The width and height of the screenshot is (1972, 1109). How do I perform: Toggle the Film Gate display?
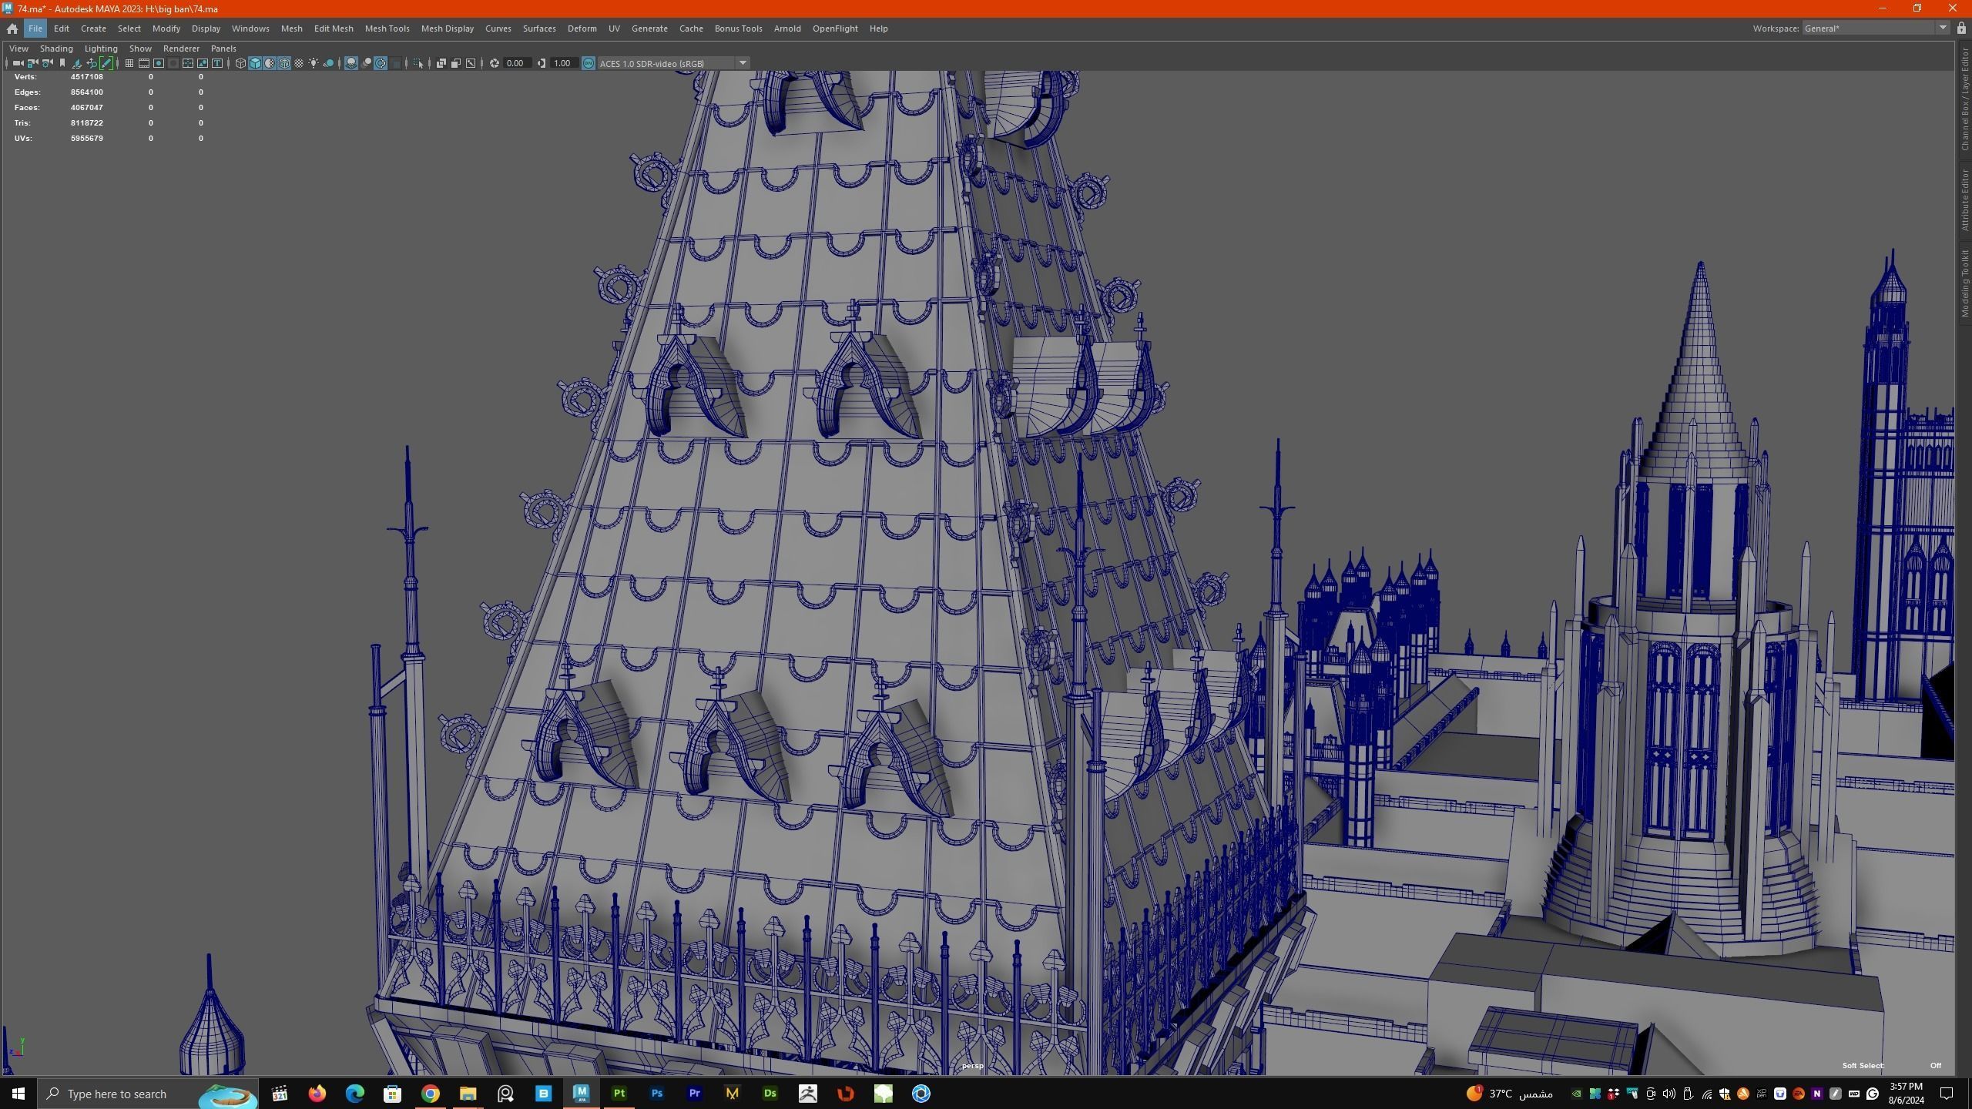(x=144, y=63)
